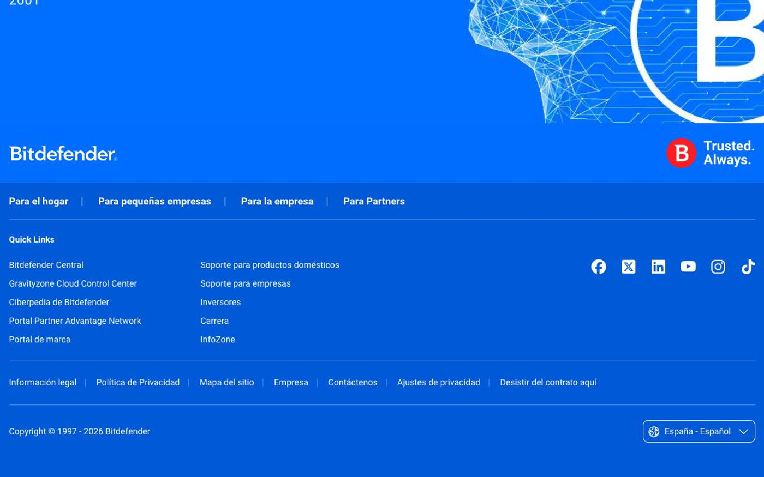Image resolution: width=764 pixels, height=477 pixels.
Task: Open the Para pequeñas empresas section
Action: [154, 201]
